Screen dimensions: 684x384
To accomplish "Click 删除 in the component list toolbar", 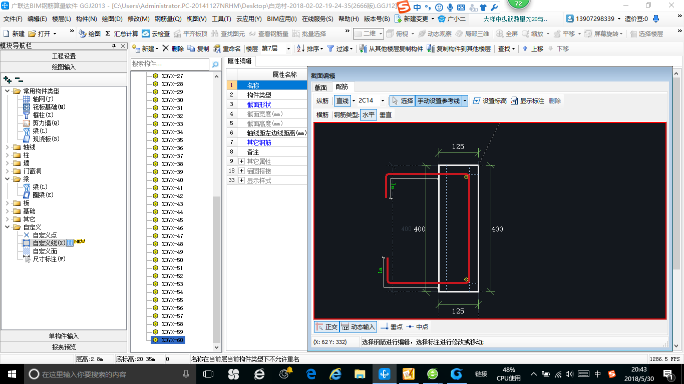I will click(x=173, y=48).
